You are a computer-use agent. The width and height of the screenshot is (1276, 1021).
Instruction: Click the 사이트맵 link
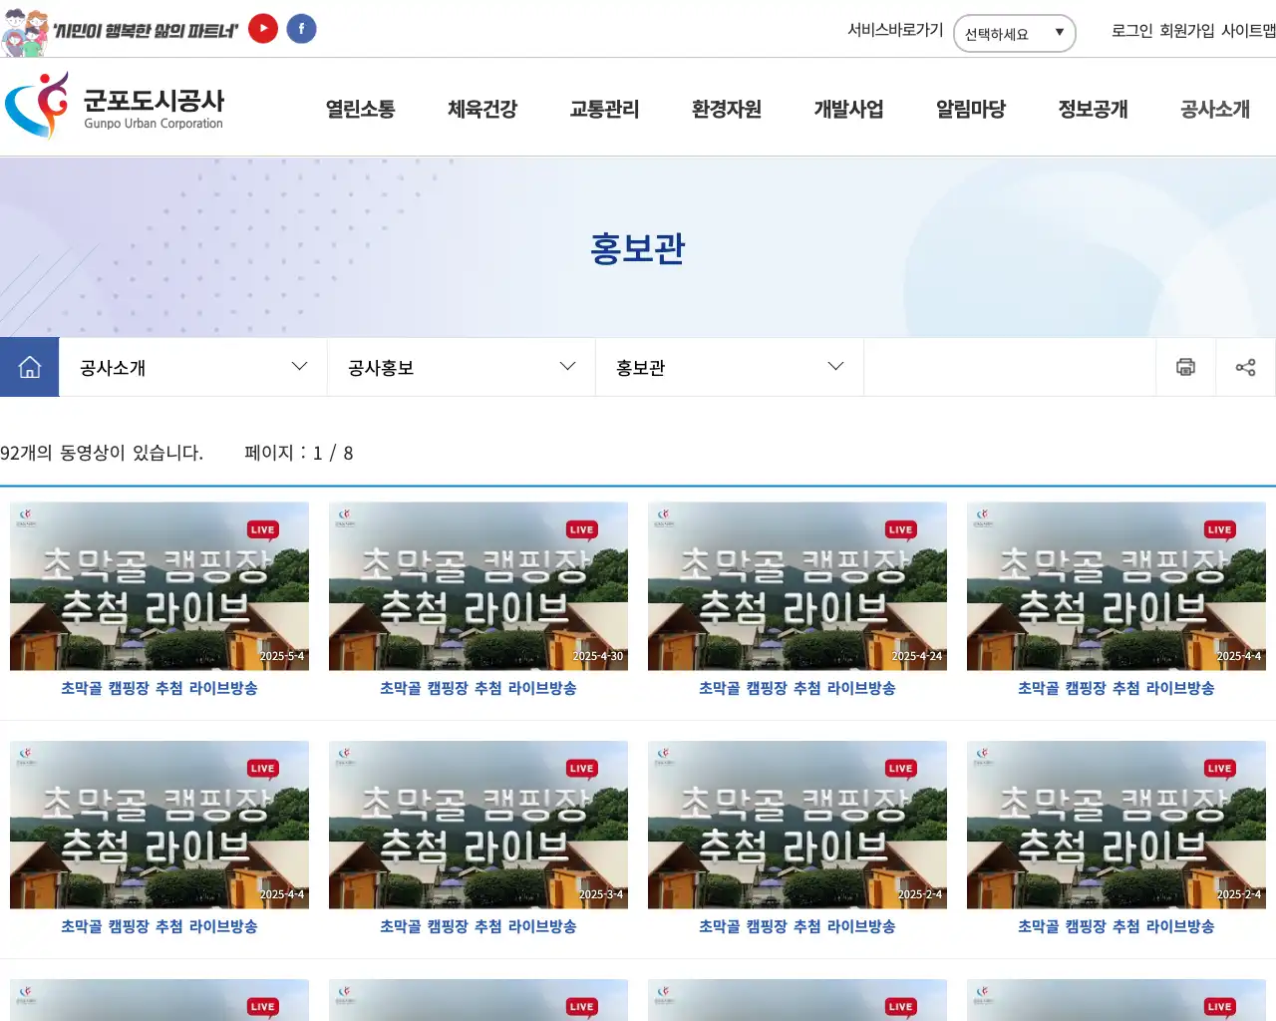pyautogui.click(x=1249, y=31)
